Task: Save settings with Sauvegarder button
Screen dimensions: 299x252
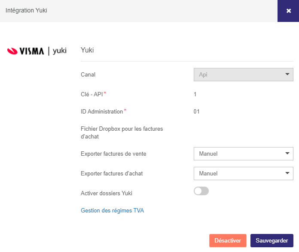Action: point(272,240)
